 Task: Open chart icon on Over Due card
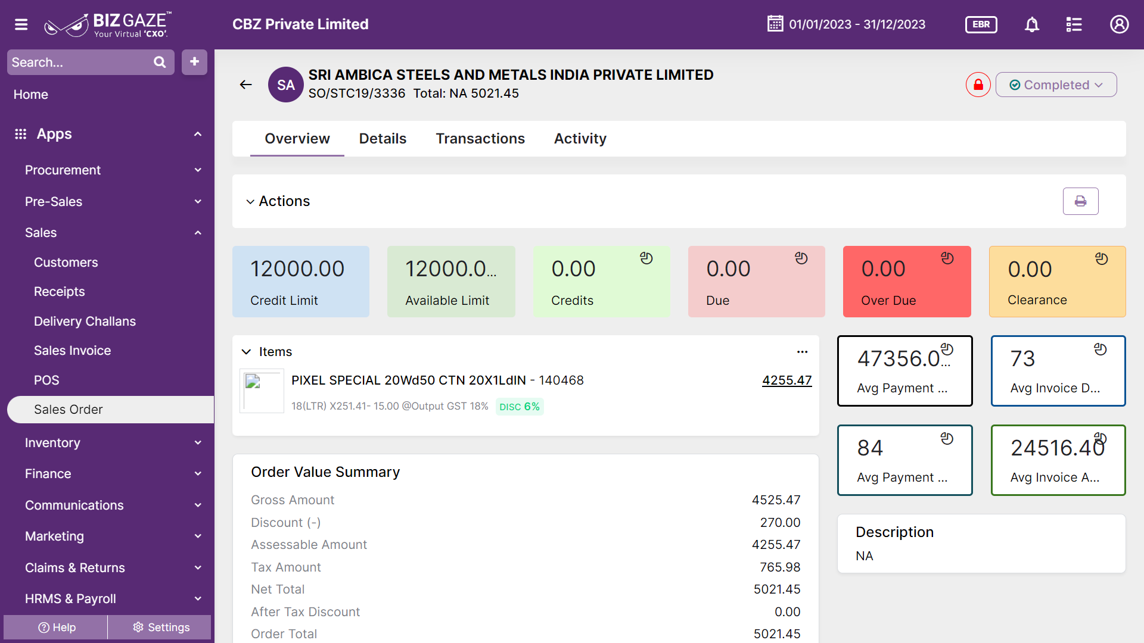tap(947, 258)
